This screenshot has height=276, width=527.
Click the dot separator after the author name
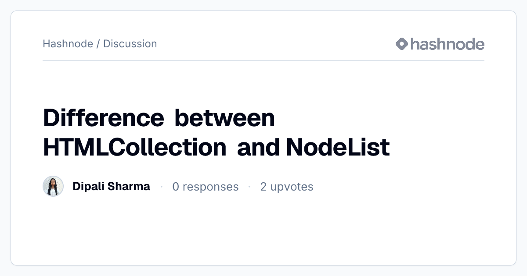(x=161, y=187)
